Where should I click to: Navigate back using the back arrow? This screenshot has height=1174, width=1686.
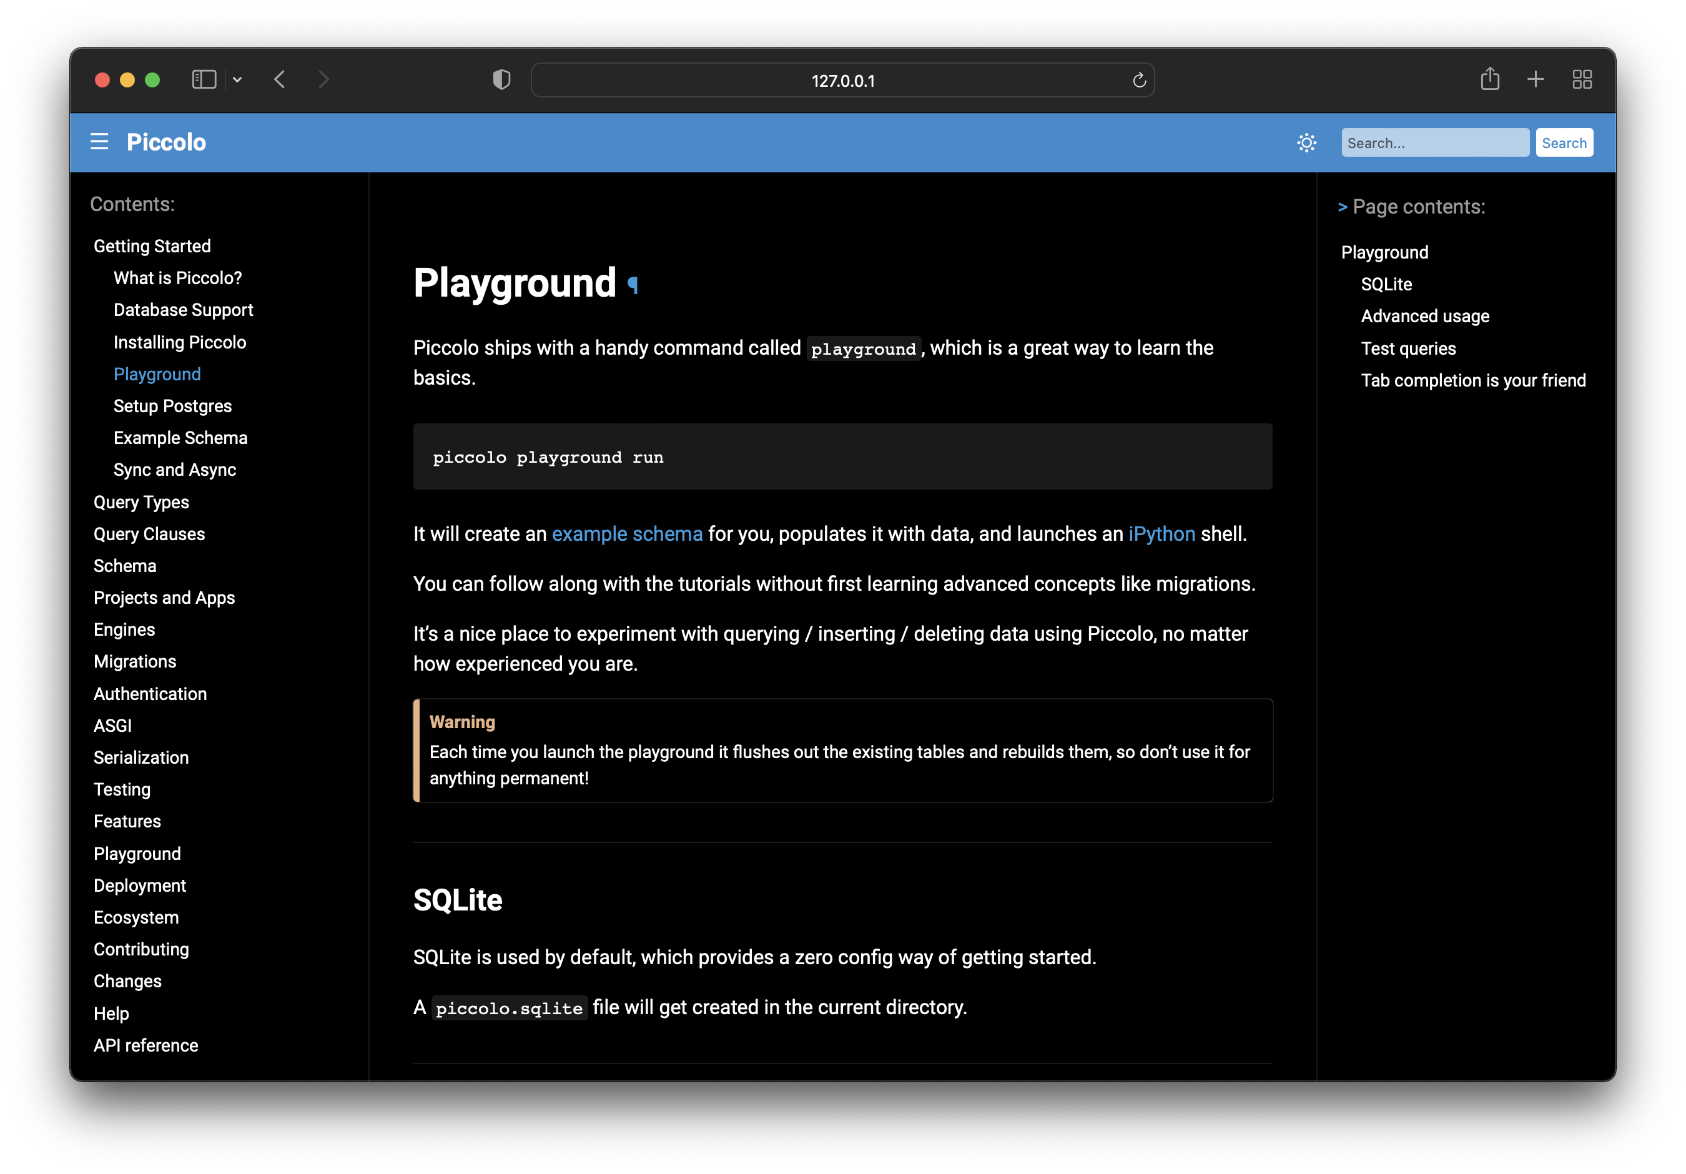click(x=280, y=79)
